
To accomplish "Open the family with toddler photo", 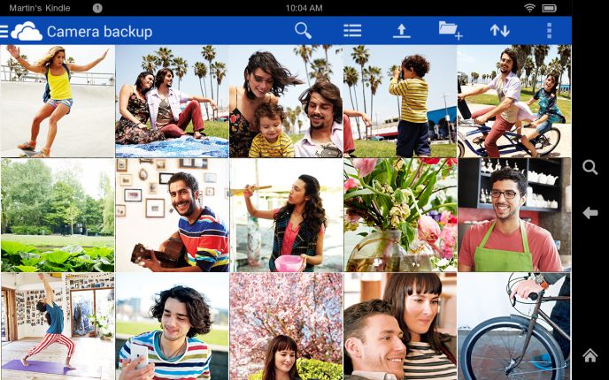I will pyautogui.click(x=286, y=101).
